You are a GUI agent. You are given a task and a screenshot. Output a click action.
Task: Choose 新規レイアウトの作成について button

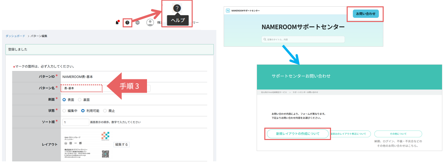pyautogui.click(x=298, y=134)
